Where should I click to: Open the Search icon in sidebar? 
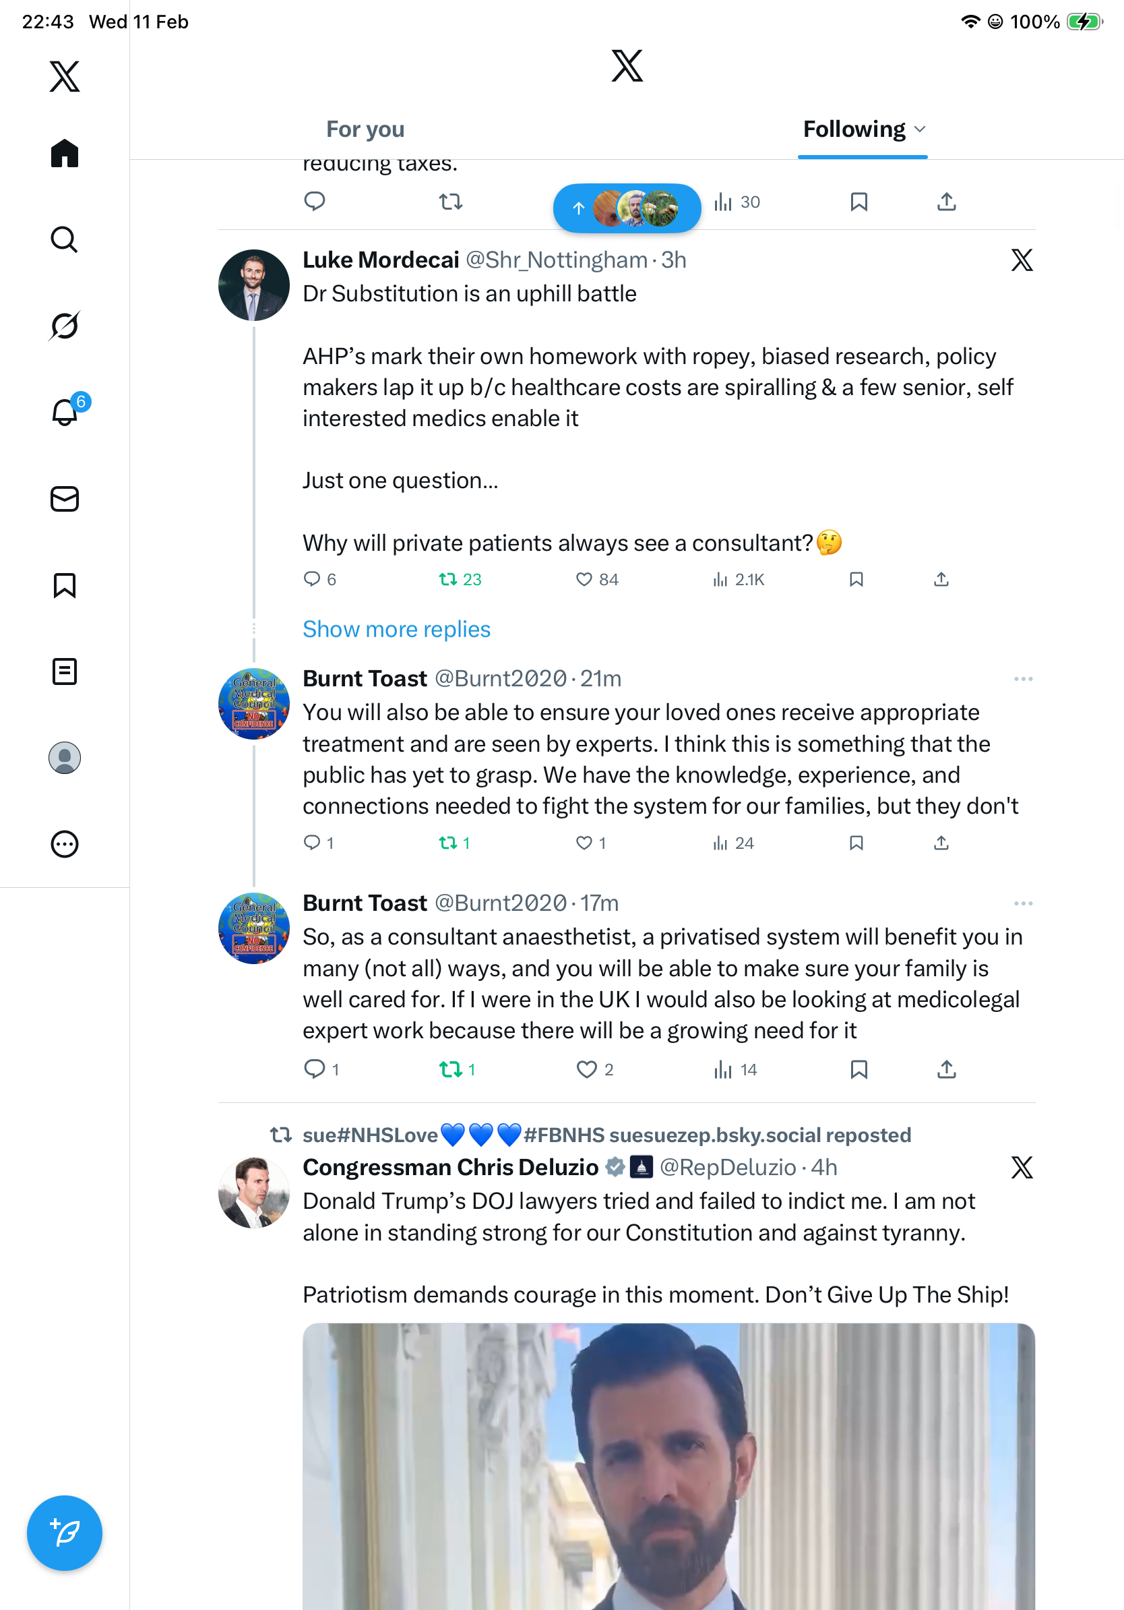coord(64,240)
